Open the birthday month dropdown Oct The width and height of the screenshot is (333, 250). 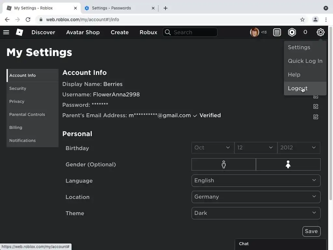pos(213,147)
